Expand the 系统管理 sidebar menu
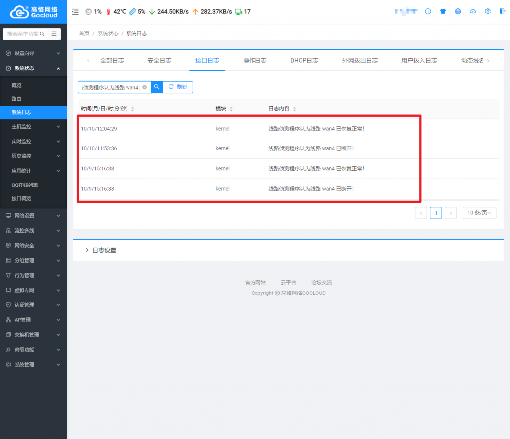 tap(33, 365)
